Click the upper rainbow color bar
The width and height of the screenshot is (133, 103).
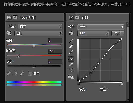34,82
